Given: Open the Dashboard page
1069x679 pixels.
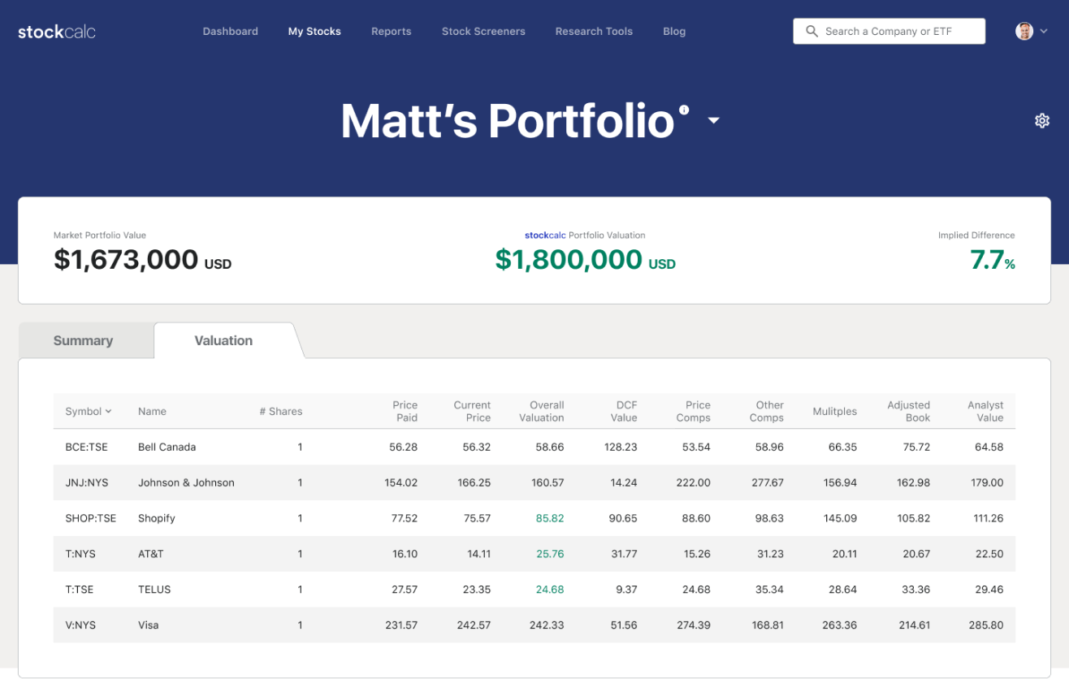Looking at the screenshot, I should pos(230,31).
